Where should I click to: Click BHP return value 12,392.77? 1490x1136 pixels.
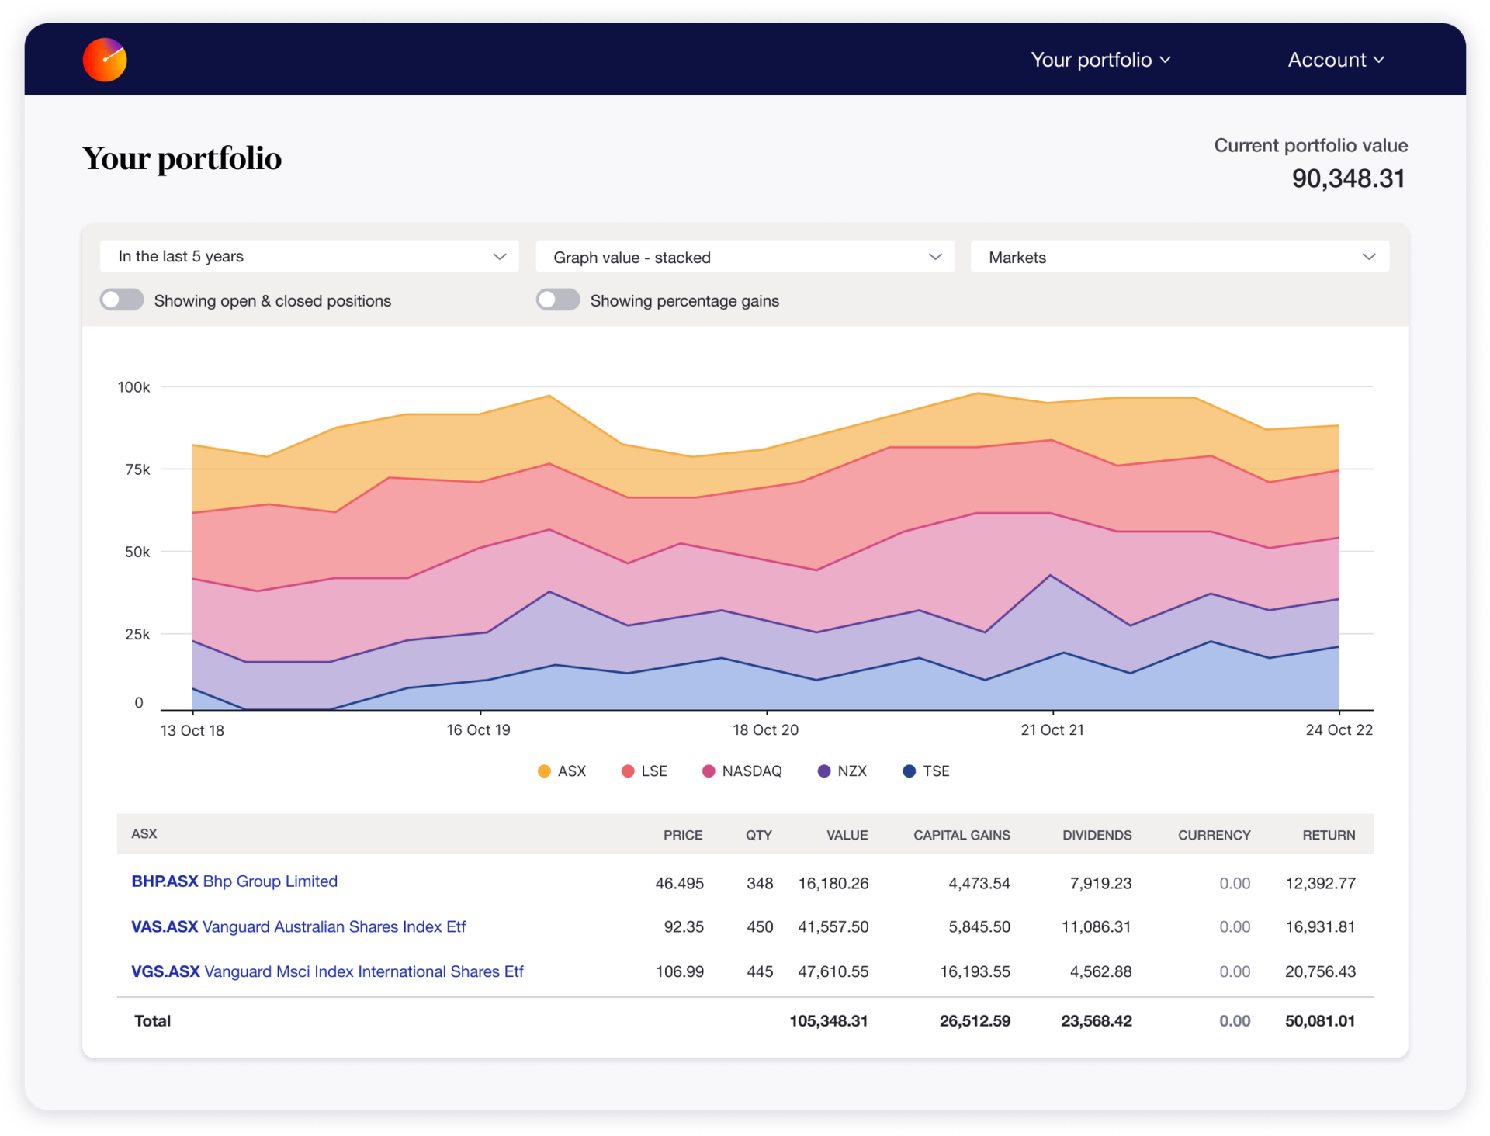coord(1320,883)
